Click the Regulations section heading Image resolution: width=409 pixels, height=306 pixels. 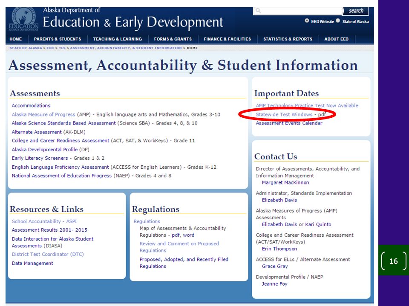tap(156, 209)
